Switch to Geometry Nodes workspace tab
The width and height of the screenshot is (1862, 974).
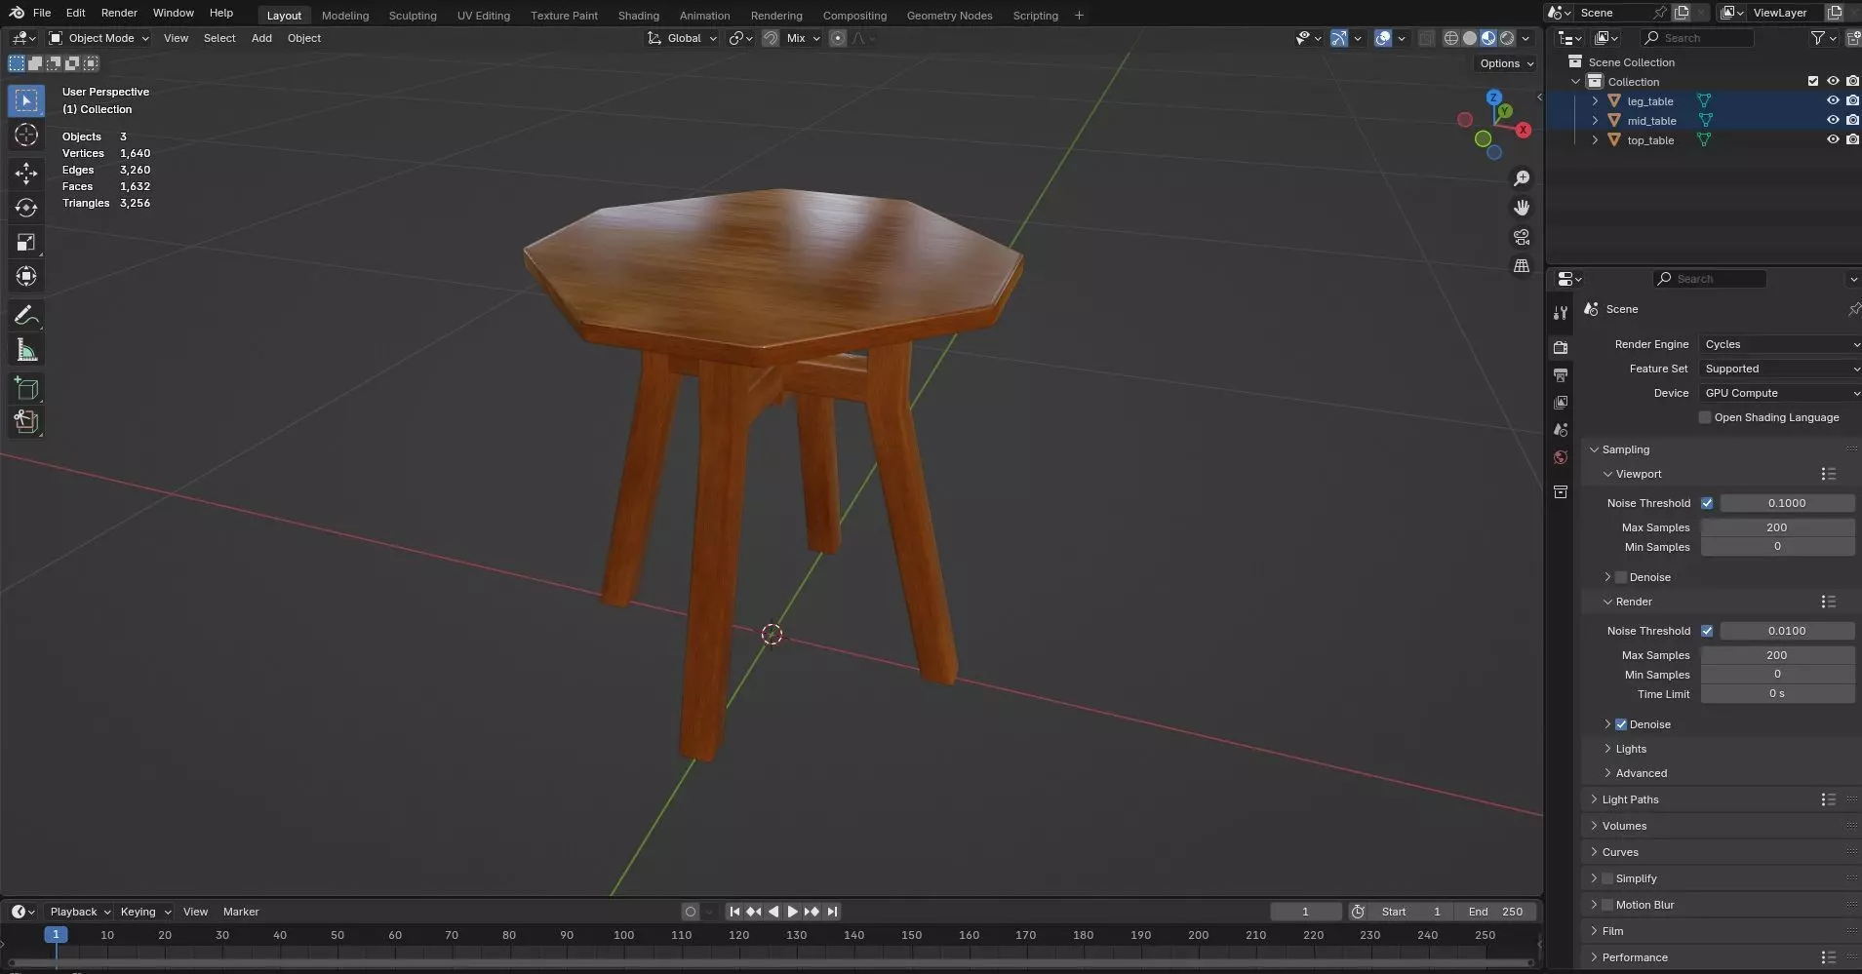(949, 16)
